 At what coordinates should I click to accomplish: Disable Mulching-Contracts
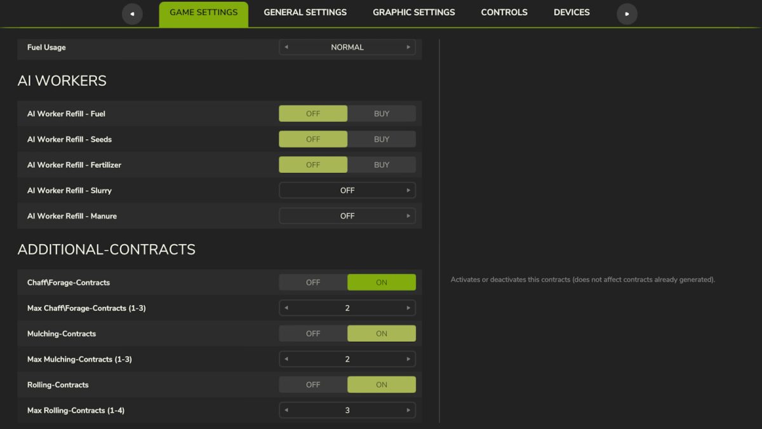tap(313, 333)
